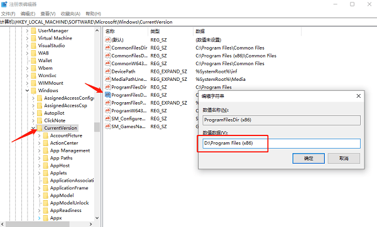Open the 编辑(E) menu
Viewport: 377px width, 227px height.
point(28,14)
